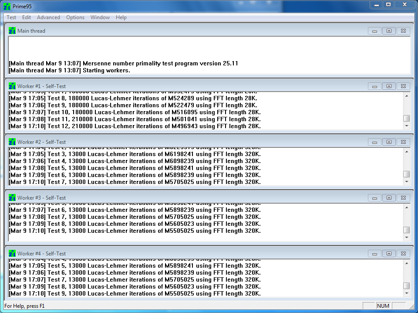Image resolution: width=418 pixels, height=313 pixels.
Task: Maximize the Prime95 application window
Action: [x=388, y=5]
